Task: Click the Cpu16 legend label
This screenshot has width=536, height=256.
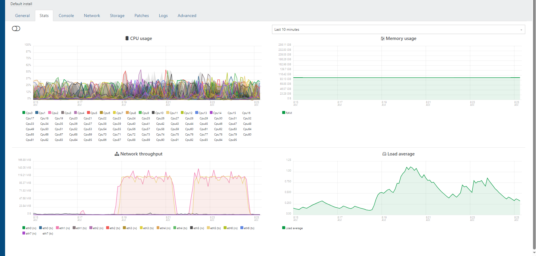Action: pyautogui.click(x=246, y=113)
